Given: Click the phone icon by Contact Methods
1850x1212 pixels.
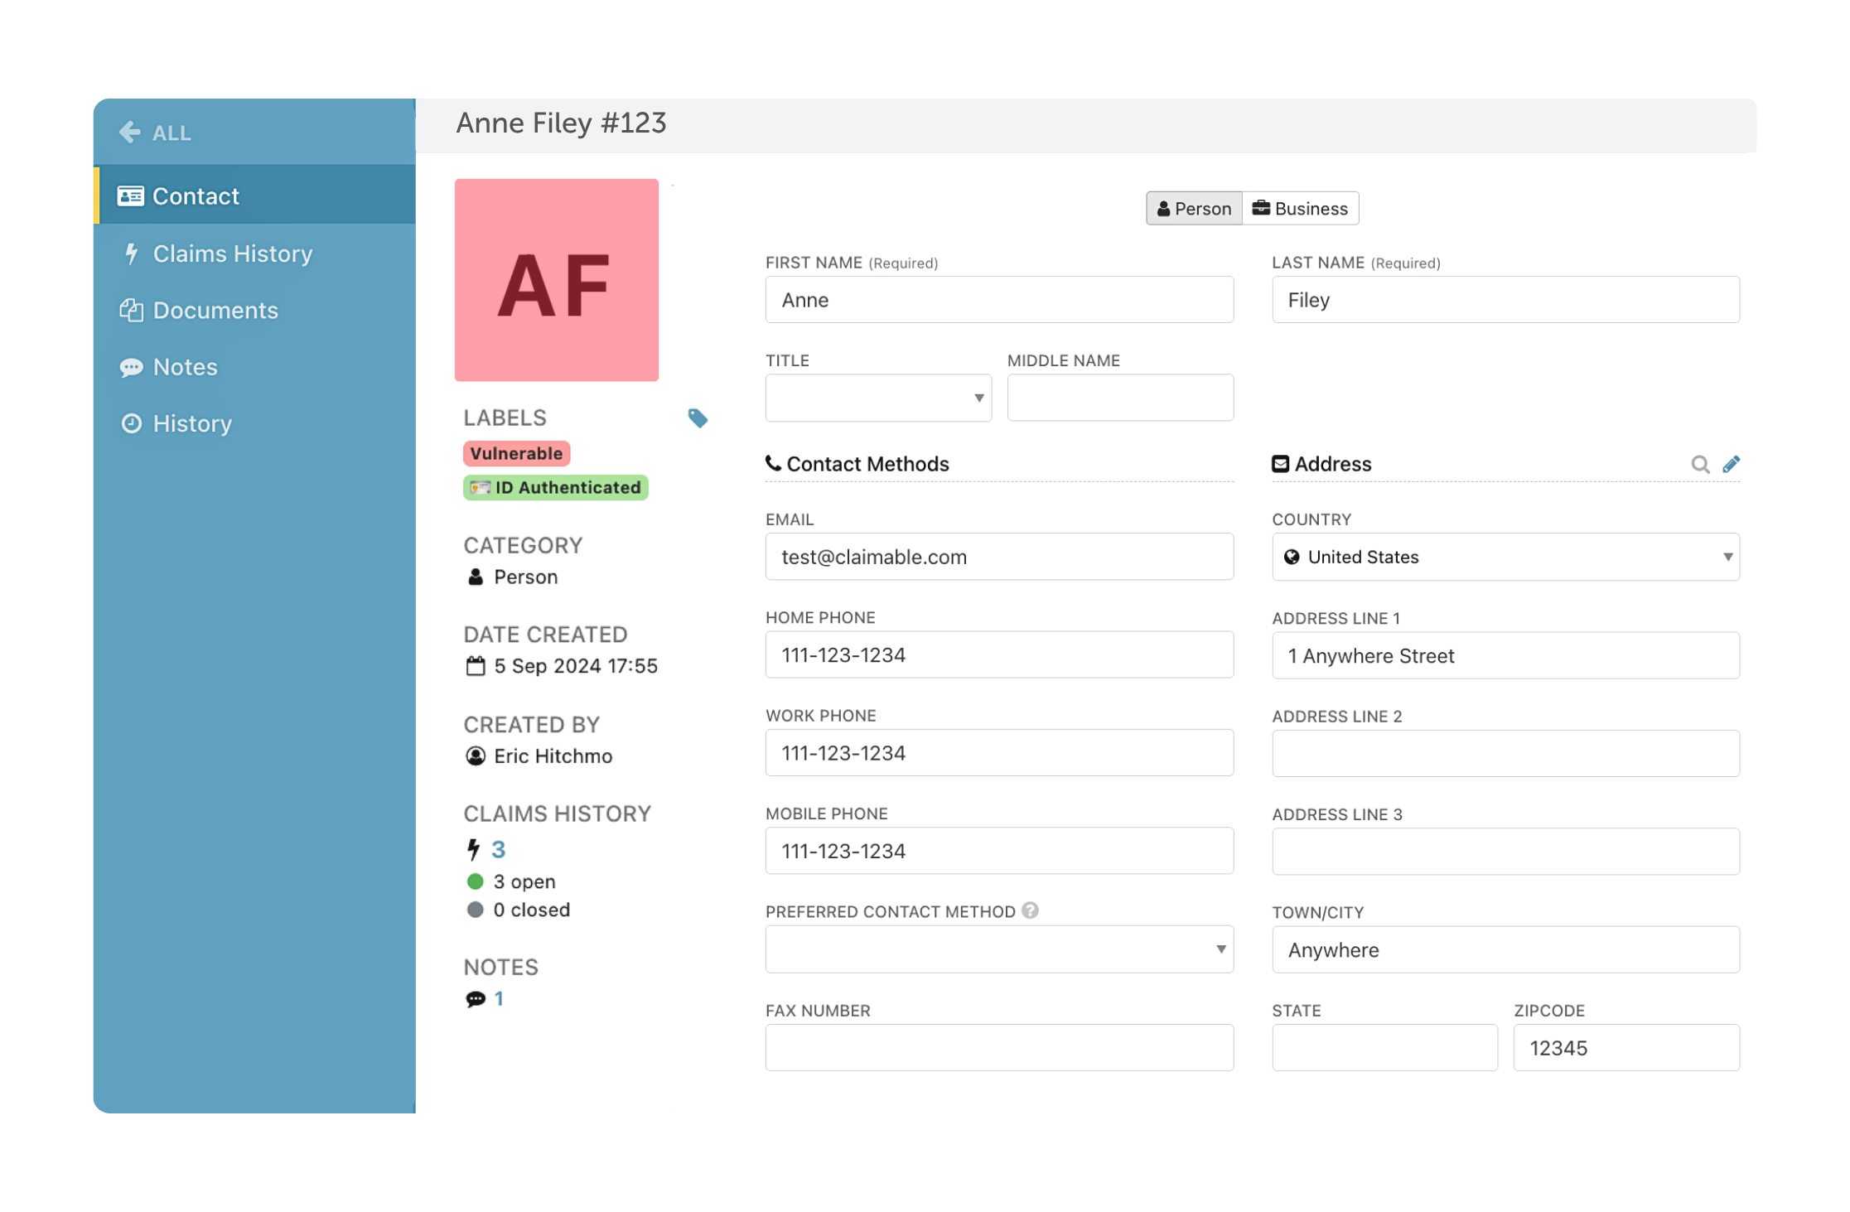Looking at the screenshot, I should 773,463.
